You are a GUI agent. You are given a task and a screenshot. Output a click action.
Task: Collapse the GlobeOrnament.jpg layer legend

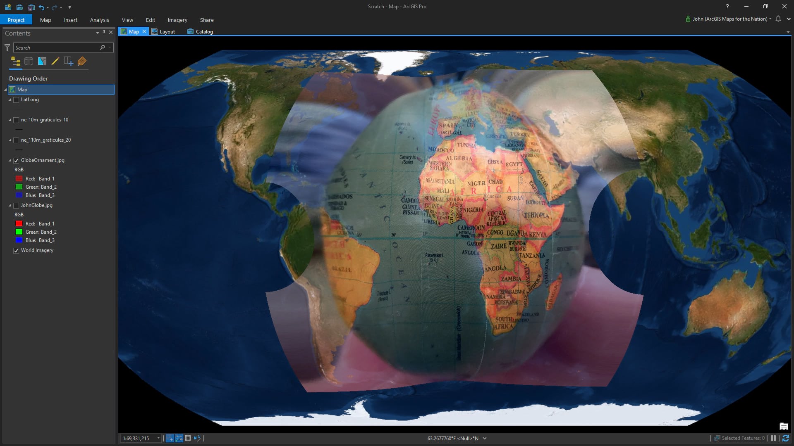point(10,160)
